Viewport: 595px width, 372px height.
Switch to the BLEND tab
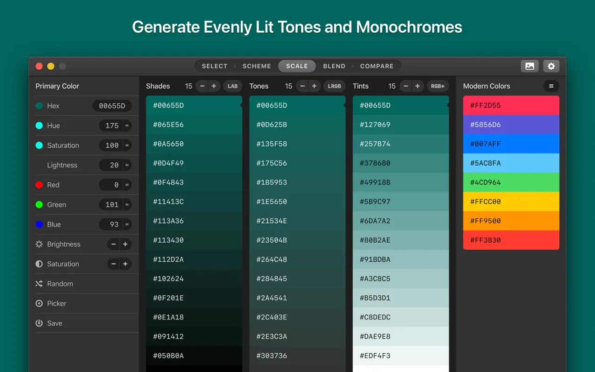[x=334, y=66]
